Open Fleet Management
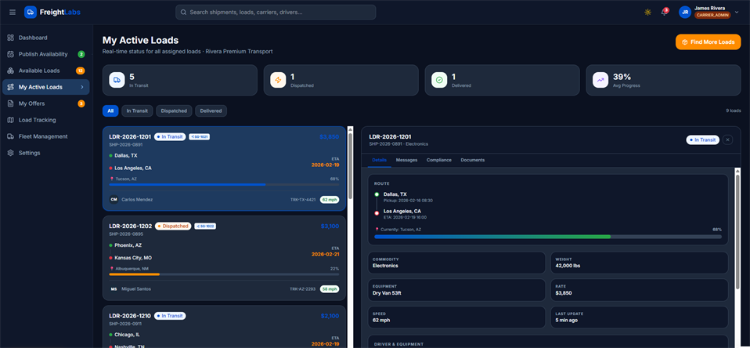Image resolution: width=750 pixels, height=348 pixels. tap(46, 136)
